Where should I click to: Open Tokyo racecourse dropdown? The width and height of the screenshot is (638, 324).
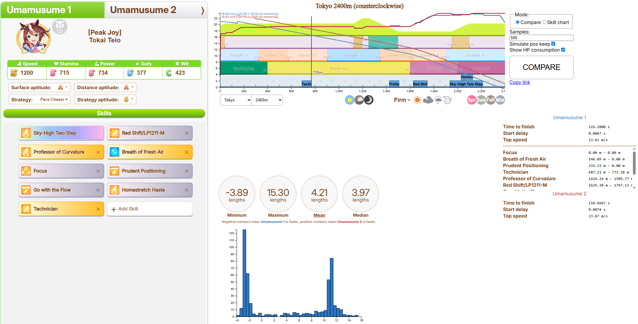tap(236, 100)
